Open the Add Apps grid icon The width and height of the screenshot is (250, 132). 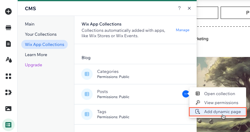[x=8, y=76]
